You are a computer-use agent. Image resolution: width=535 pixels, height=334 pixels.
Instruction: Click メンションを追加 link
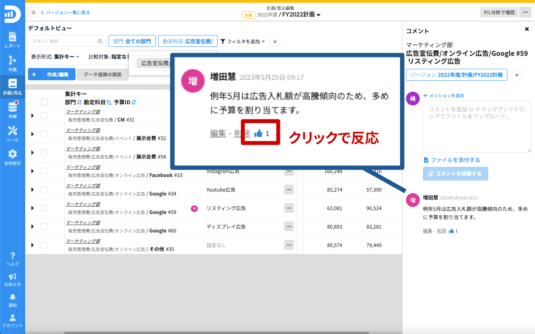click(444, 96)
